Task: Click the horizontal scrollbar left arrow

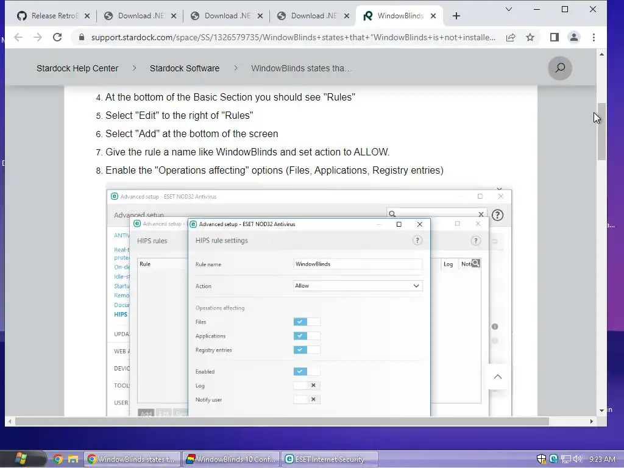Action: pos(10,421)
